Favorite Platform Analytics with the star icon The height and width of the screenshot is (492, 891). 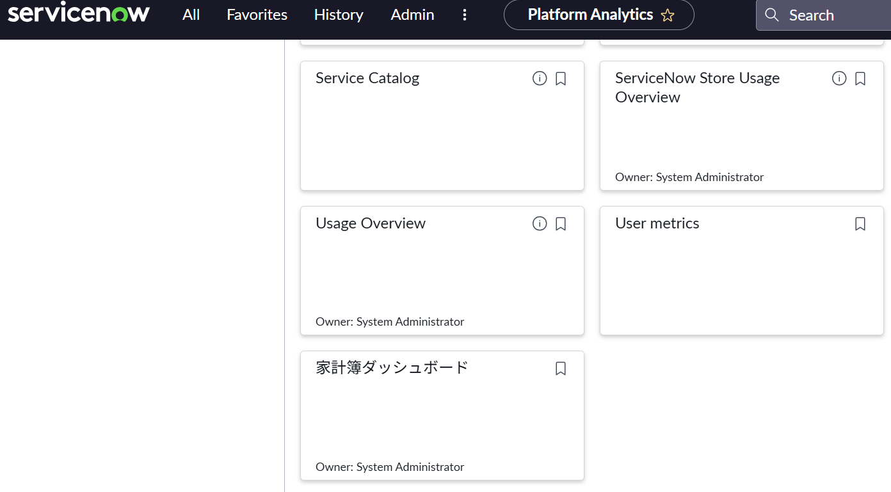(x=668, y=15)
